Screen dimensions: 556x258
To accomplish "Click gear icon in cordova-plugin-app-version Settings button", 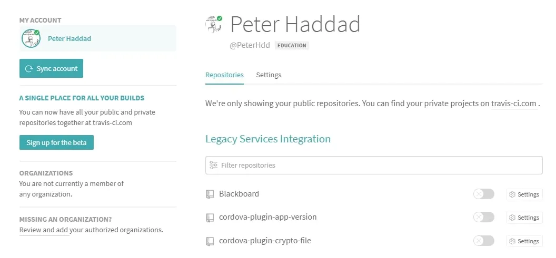I will click(512, 218).
